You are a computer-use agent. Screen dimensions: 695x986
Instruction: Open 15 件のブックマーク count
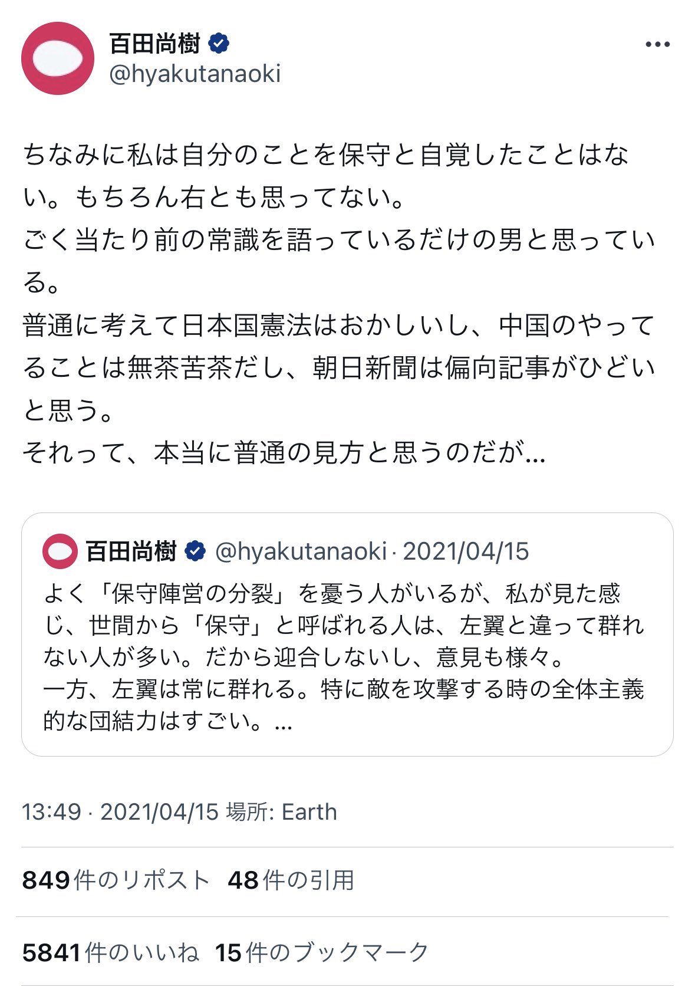(x=322, y=953)
